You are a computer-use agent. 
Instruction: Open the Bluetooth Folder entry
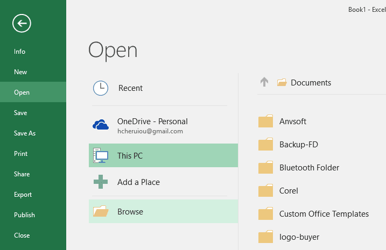coord(309,168)
